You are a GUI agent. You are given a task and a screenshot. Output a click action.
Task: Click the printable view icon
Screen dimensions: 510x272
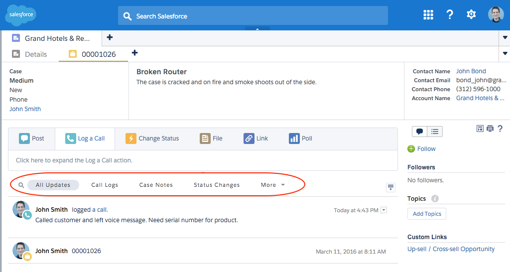(490, 129)
